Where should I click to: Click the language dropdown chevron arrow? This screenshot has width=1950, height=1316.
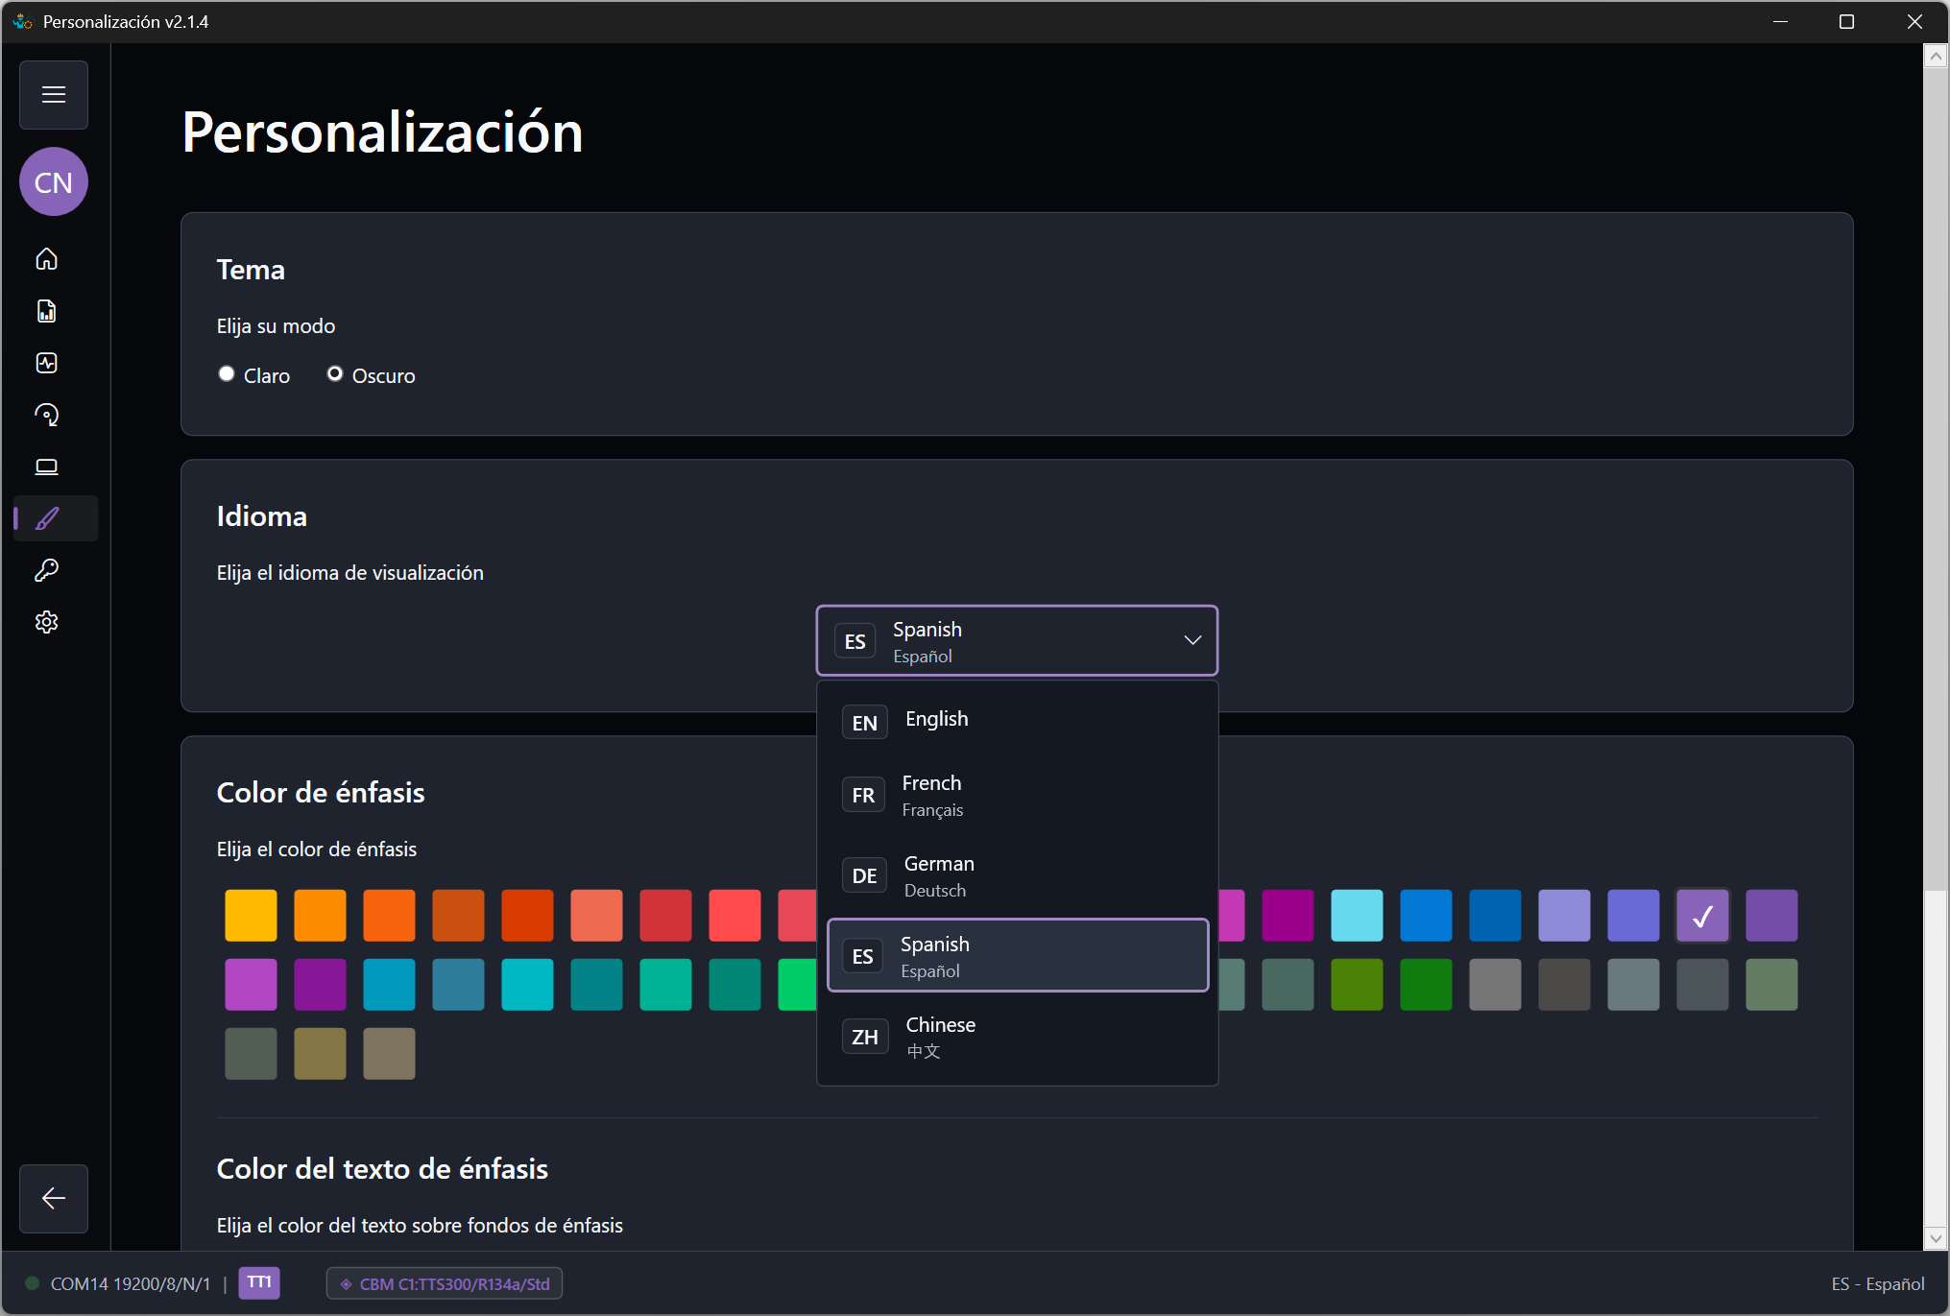pos(1192,640)
